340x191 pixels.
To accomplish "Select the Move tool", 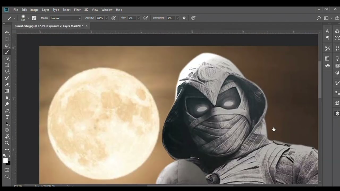I will pyautogui.click(x=7, y=33).
